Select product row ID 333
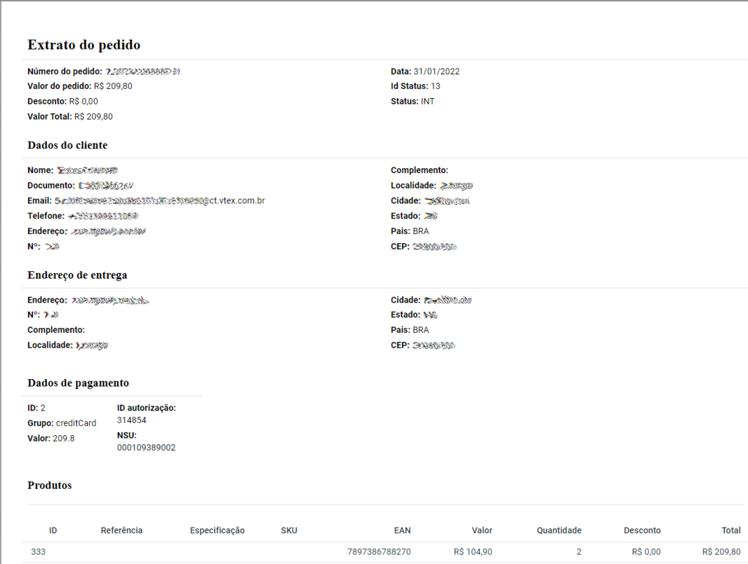The height and width of the screenshot is (564, 748). pyautogui.click(x=38, y=552)
